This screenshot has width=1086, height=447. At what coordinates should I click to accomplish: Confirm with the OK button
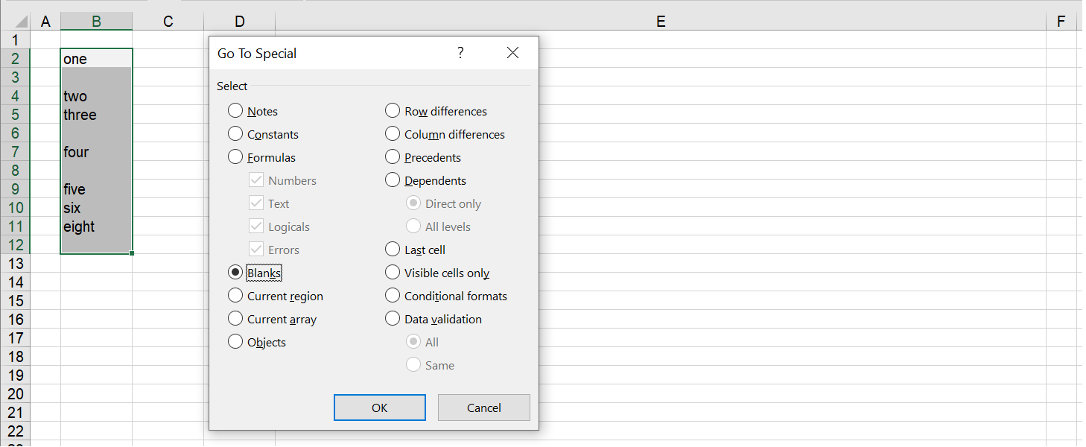coord(379,408)
